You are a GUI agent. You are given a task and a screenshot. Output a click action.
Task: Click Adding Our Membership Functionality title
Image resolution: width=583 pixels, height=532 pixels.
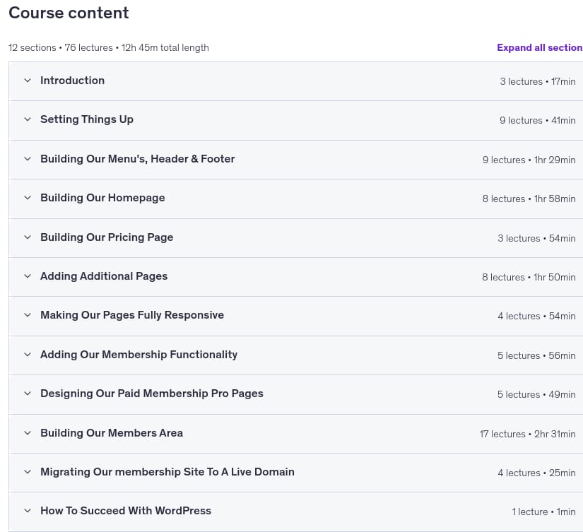tap(139, 355)
